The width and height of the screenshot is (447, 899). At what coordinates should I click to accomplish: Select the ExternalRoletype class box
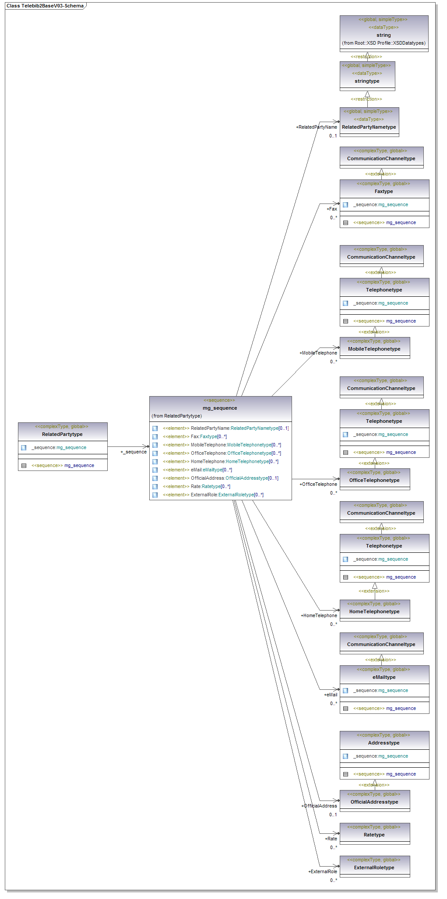(x=374, y=867)
